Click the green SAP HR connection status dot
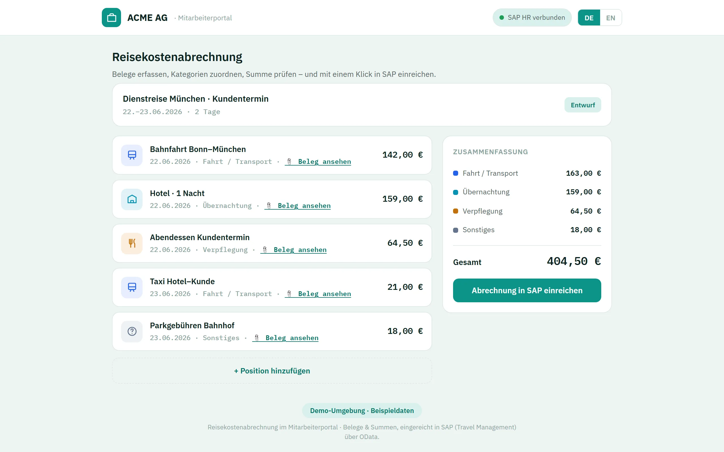Viewport: 724px width, 452px height. (502, 18)
